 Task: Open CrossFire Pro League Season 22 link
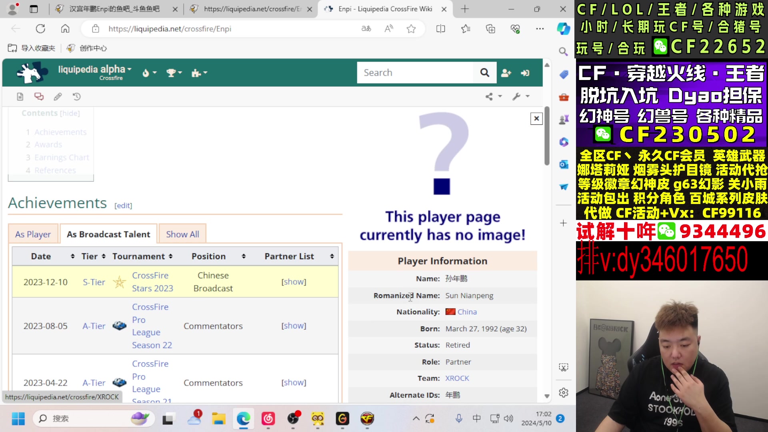pyautogui.click(x=152, y=326)
